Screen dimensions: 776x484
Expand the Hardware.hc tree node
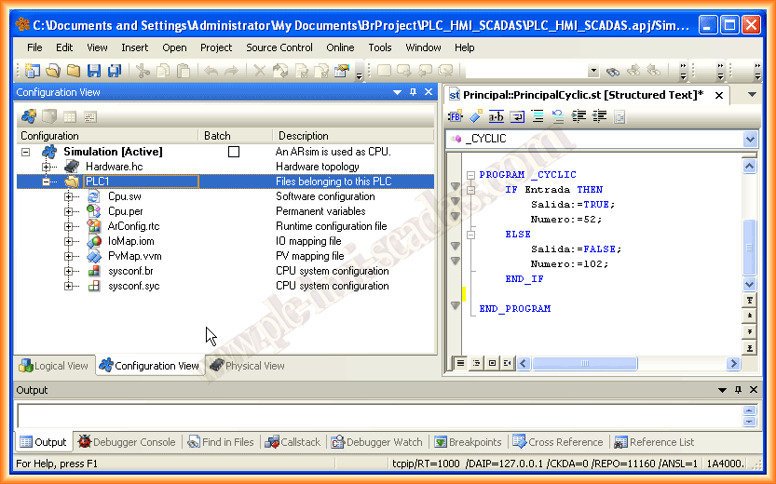46,167
